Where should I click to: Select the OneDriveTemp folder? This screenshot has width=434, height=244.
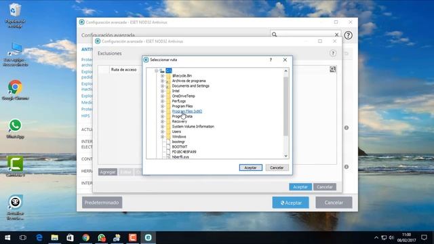184,96
